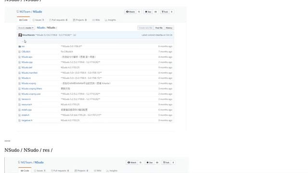Viewport: 308px width, 173px height.
Task: Click the star count beside Star in NSudo / NSudo /
Action: 155,12
